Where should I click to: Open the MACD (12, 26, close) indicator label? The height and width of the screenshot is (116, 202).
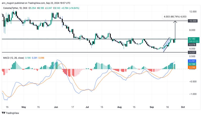pyautogui.click(x=14, y=58)
